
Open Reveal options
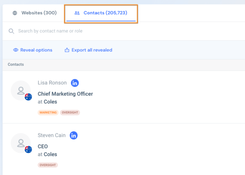(36, 50)
